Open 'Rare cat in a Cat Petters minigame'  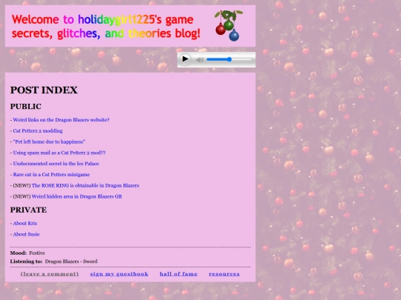51,175
